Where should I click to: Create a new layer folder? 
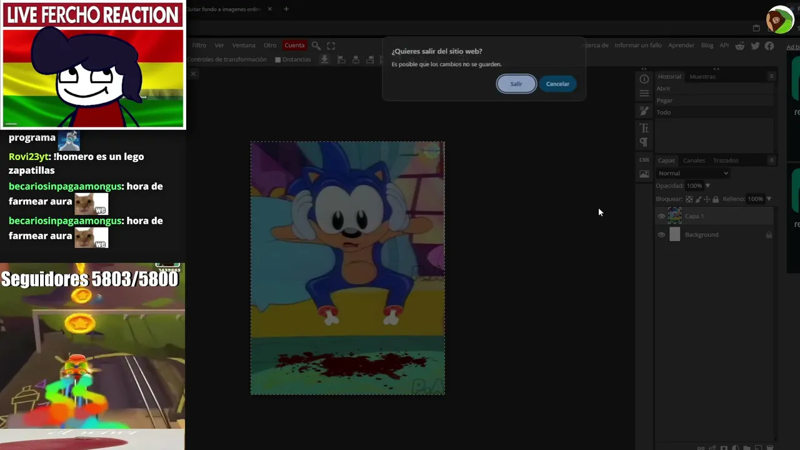point(746,447)
